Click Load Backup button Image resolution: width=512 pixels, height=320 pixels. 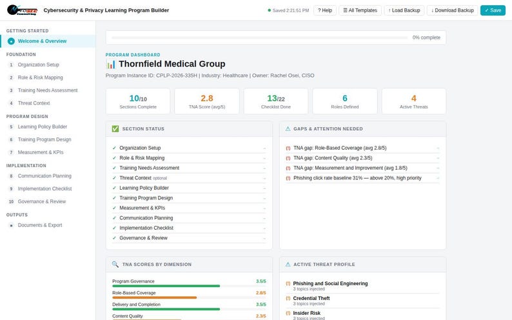(404, 10)
